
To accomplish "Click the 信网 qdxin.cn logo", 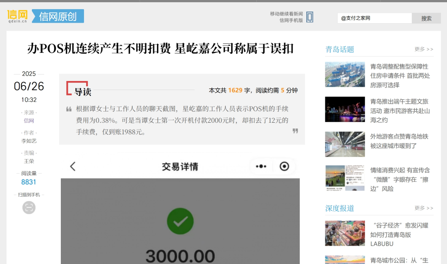I will [x=17, y=16].
